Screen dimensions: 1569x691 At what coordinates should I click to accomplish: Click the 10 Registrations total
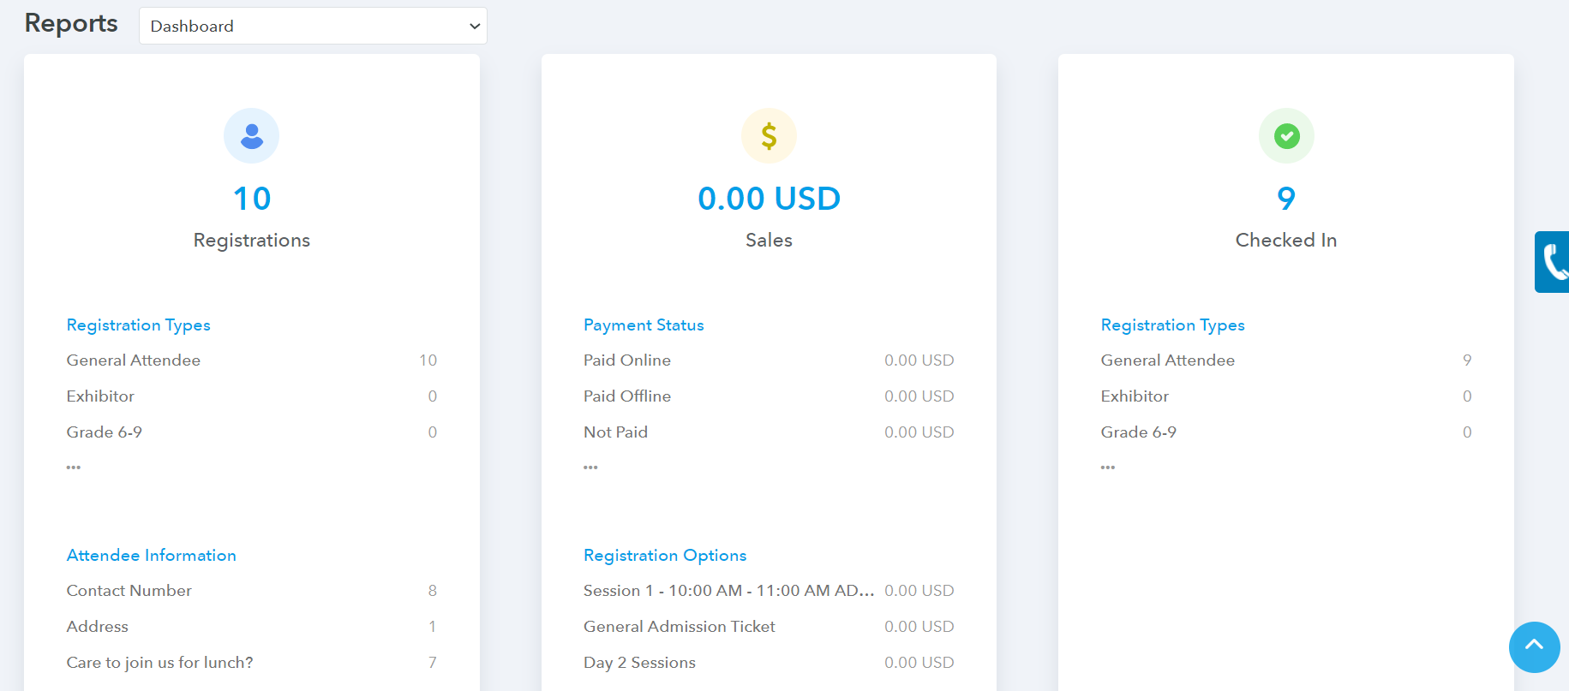tap(252, 199)
